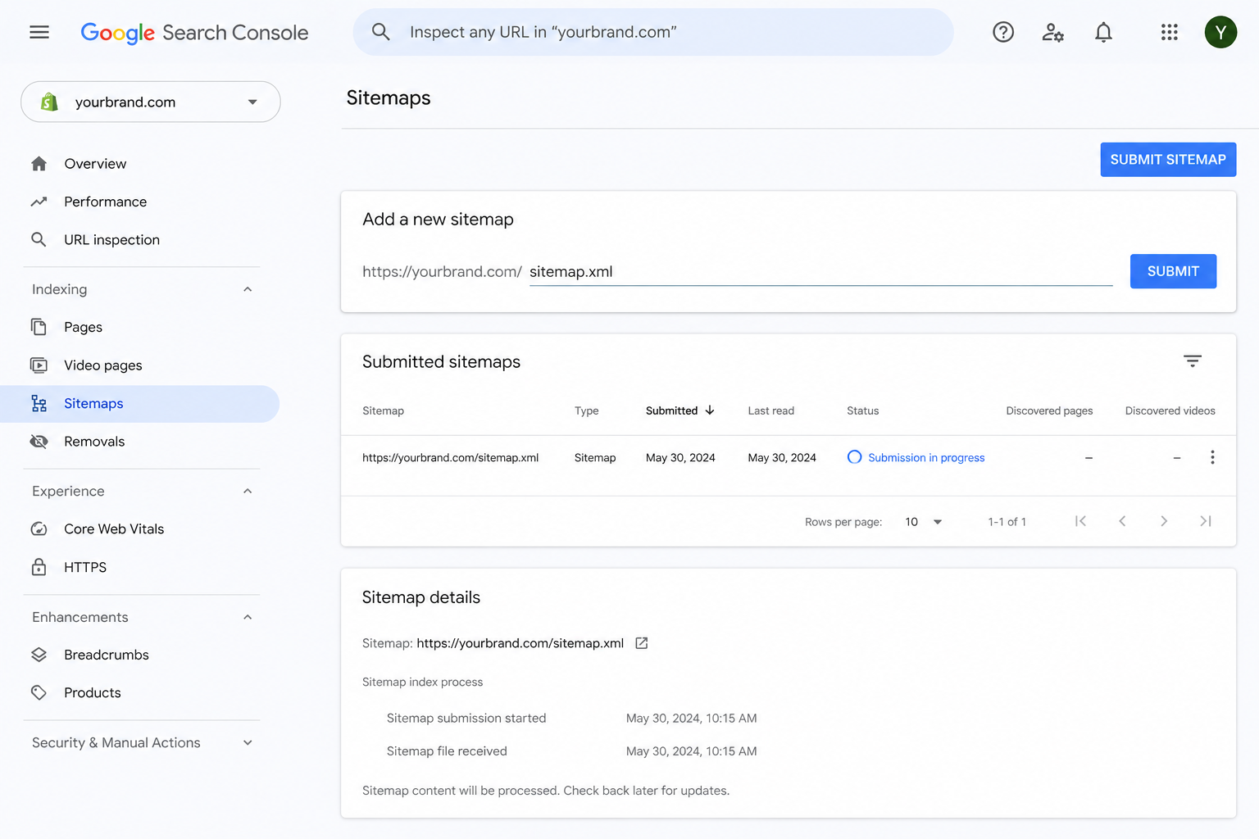Viewport: 1259px width, 839px height.
Task: Click the sitemap URL link in details
Action: 520,643
